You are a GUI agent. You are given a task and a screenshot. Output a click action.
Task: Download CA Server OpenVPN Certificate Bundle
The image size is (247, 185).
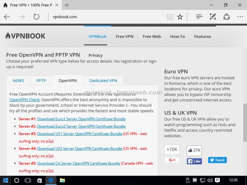[x=79, y=163]
